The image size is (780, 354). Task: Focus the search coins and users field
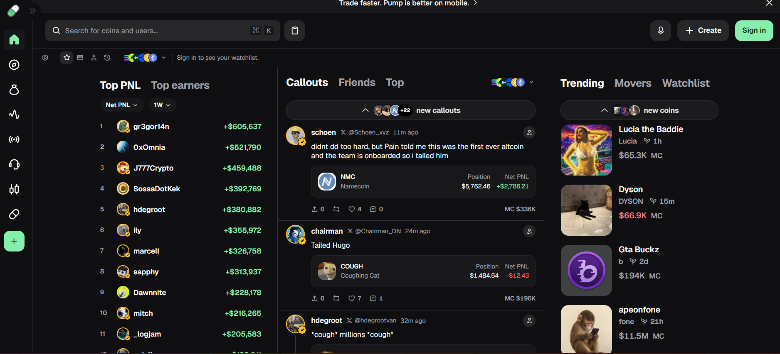(x=163, y=31)
